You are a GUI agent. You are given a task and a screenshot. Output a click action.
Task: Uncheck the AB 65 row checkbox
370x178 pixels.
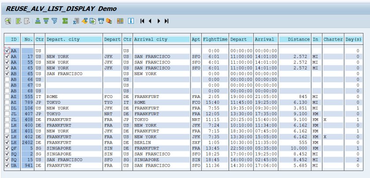point(7,74)
